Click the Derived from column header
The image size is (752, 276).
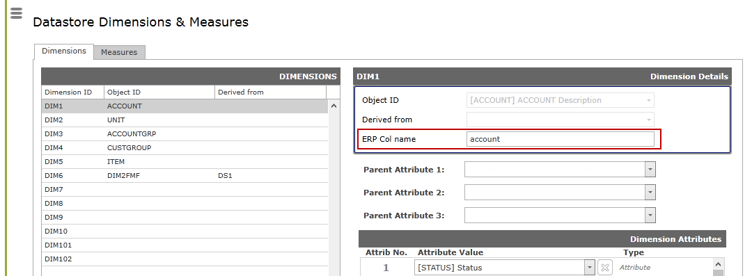click(x=270, y=92)
